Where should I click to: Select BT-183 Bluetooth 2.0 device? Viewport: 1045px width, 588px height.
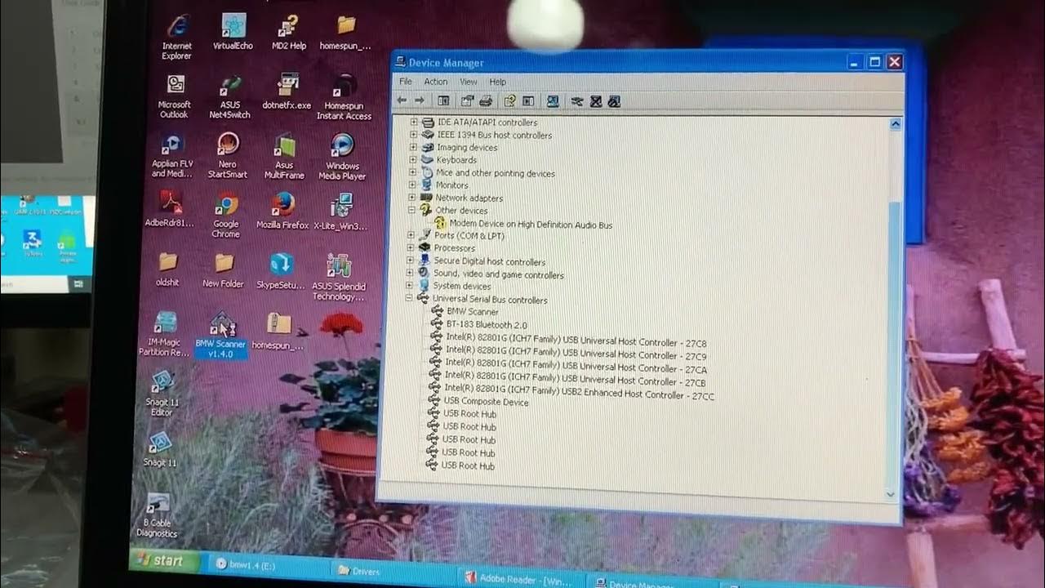487,325
